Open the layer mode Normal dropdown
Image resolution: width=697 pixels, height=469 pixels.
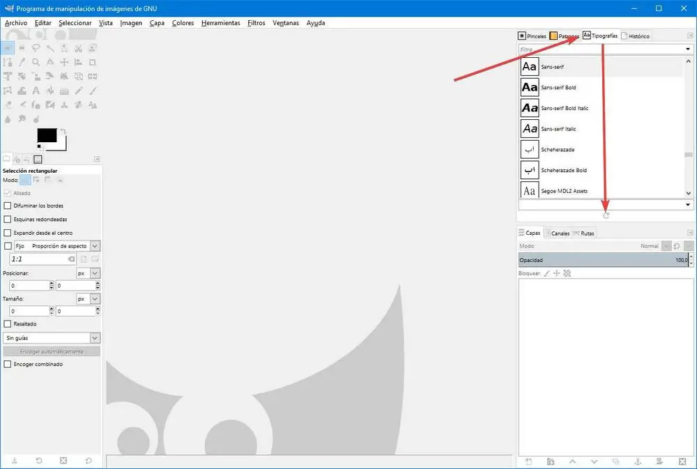[x=666, y=246]
